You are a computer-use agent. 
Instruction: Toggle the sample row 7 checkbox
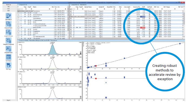pyautogui.click(x=71, y=11)
